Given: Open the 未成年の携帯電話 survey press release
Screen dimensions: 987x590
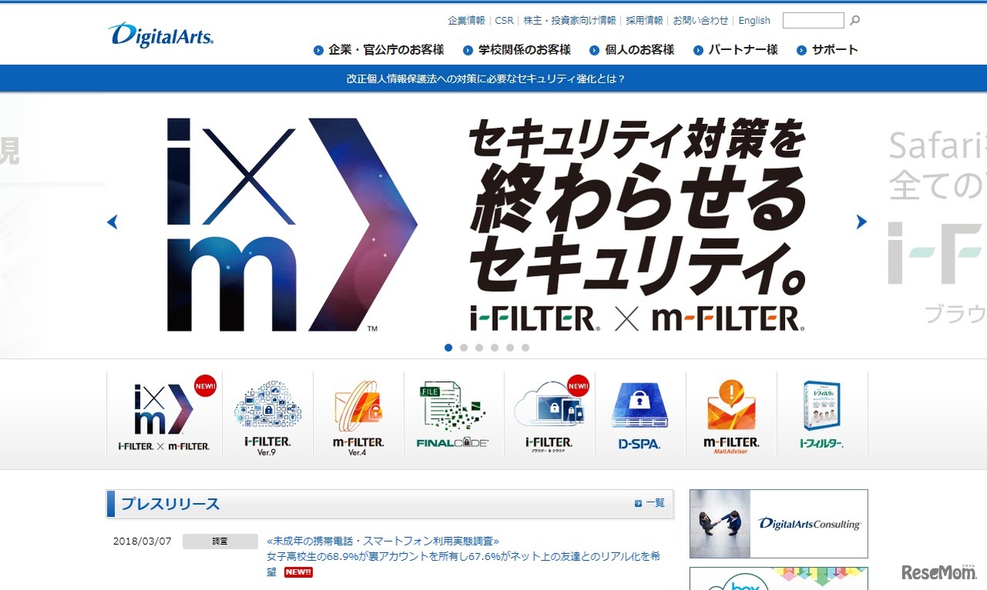Looking at the screenshot, I should pos(463,556).
